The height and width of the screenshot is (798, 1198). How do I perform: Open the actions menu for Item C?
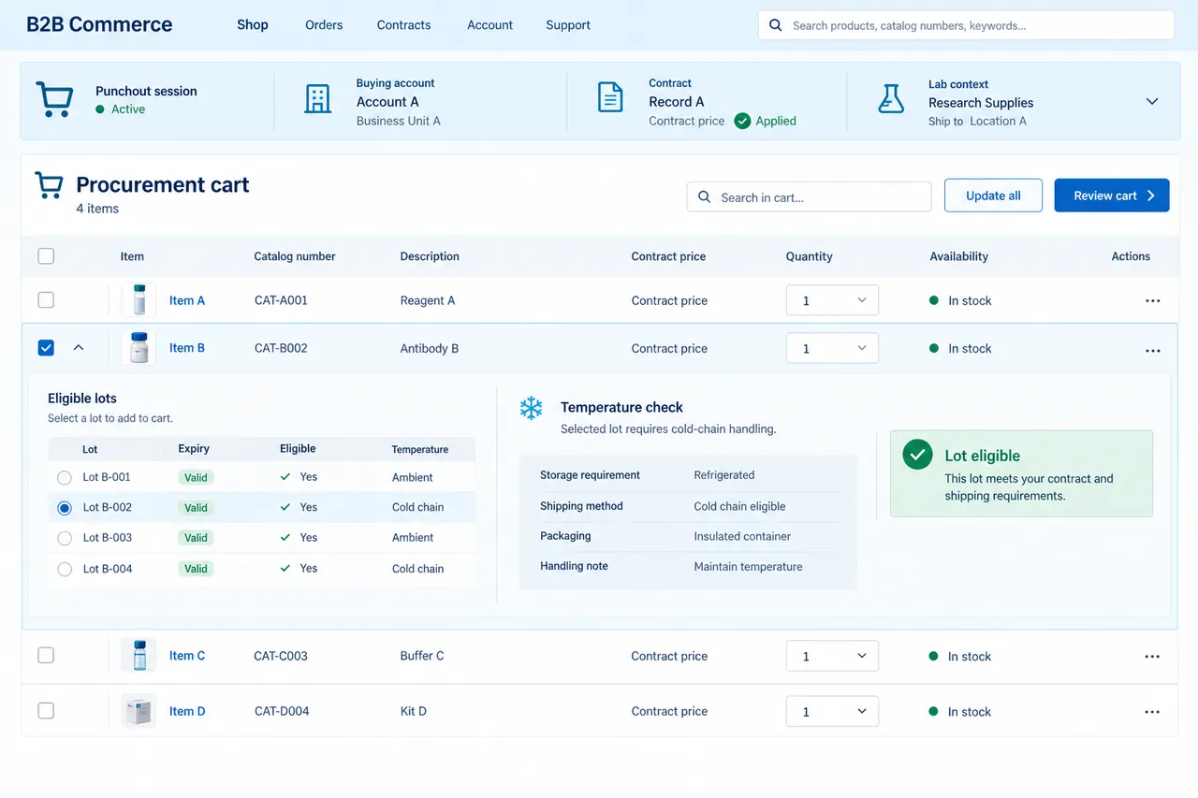1152,657
